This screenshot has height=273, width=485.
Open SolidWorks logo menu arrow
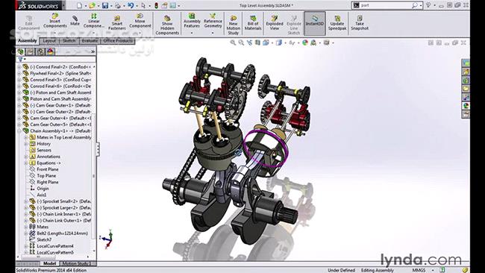(x=63, y=5)
